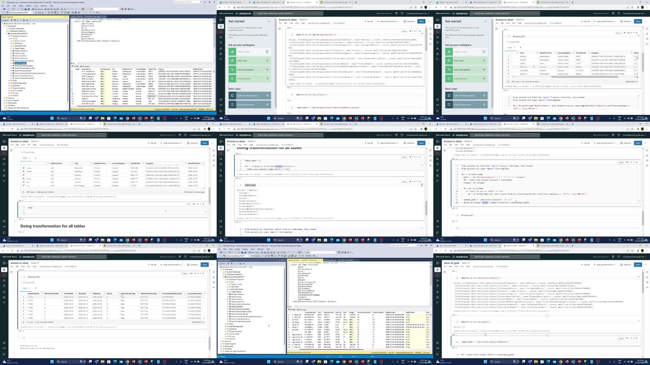The image size is (650, 365).
Task: Click Share in the silver to gold notebook
Action: click(638, 265)
